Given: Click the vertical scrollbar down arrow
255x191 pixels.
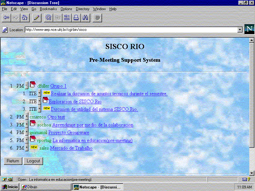Looking at the screenshot, I should pyautogui.click(x=251, y=173).
